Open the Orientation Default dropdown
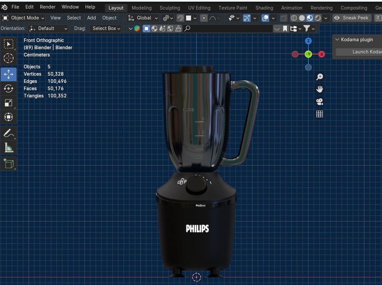This screenshot has height=285, width=382. [x=48, y=28]
